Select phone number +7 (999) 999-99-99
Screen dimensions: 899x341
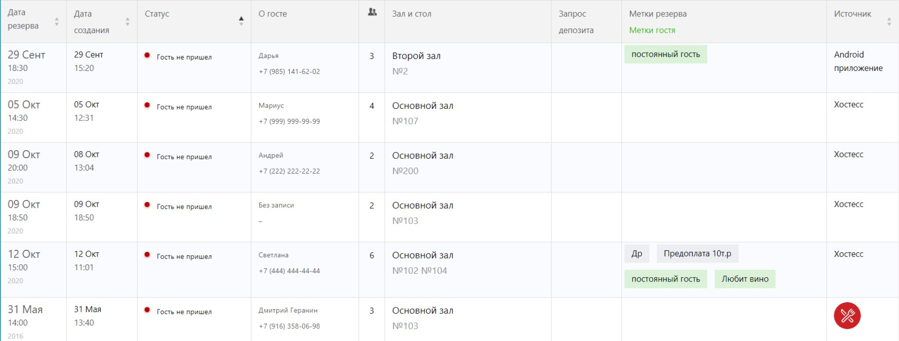(x=289, y=121)
